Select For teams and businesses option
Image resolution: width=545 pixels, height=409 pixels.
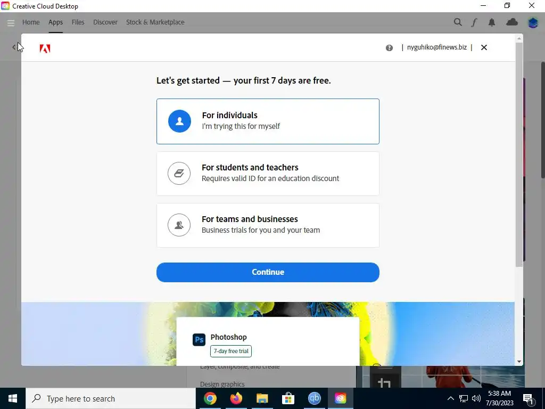(x=268, y=225)
